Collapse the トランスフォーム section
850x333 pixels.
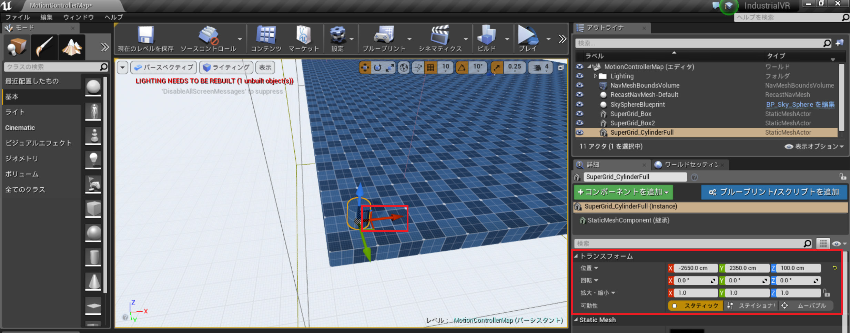(x=576, y=256)
